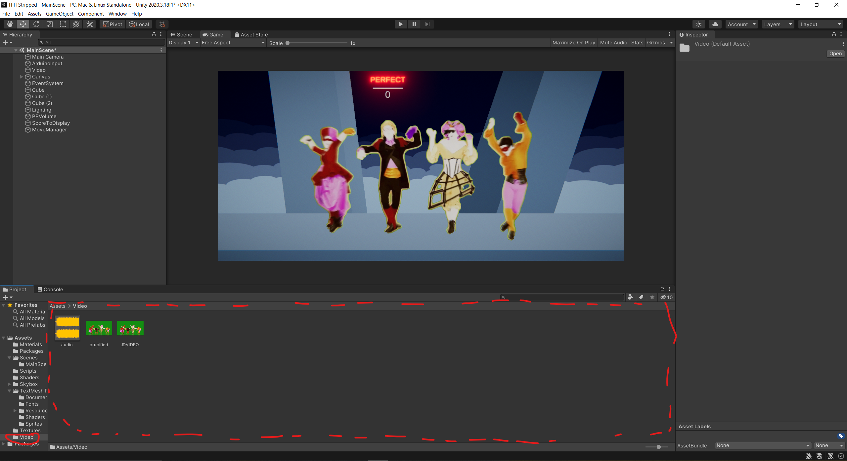This screenshot has height=461, width=847.
Task: Open the GameObject menu
Action: coord(60,14)
